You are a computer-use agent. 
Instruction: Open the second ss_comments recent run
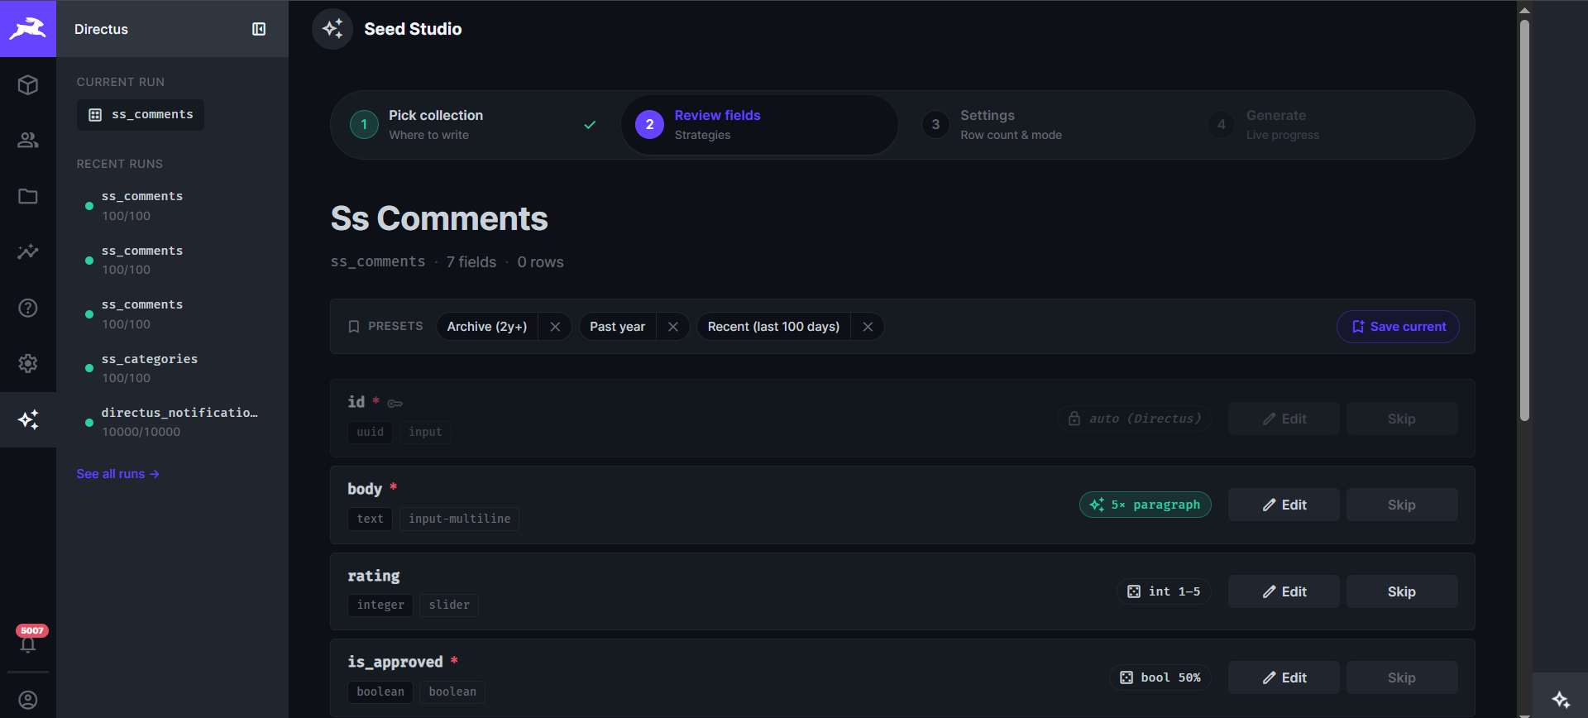[x=172, y=260]
